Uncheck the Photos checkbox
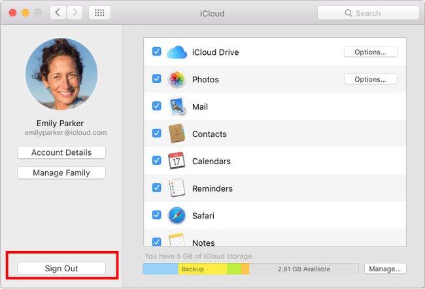Viewport: 425px width, 289px height. [157, 78]
